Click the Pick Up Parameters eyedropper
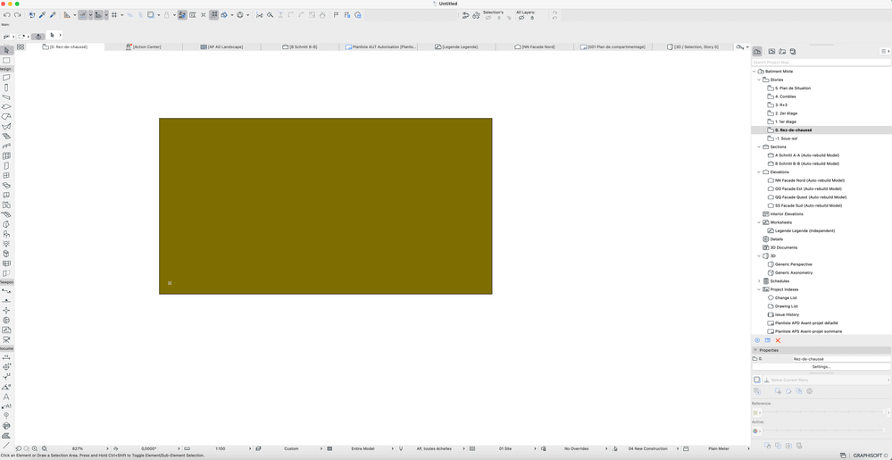The height and width of the screenshot is (460, 892). click(x=42, y=15)
